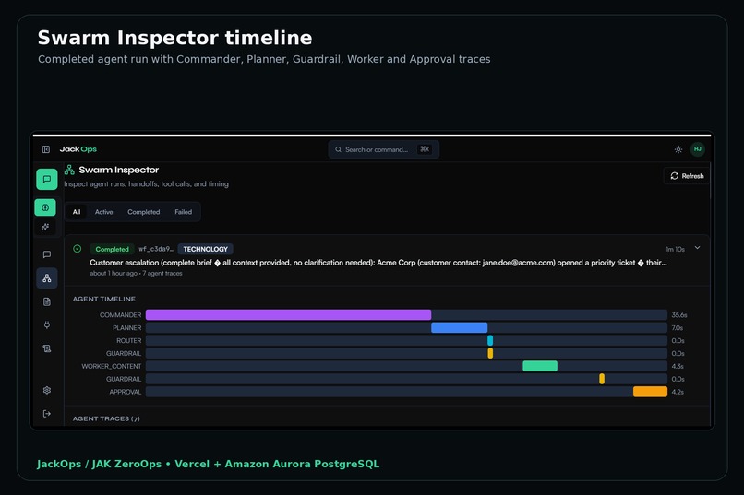Screen dimensions: 744x495
Task: Click the TECHNOLOGY tag badge
Action: click(x=206, y=249)
